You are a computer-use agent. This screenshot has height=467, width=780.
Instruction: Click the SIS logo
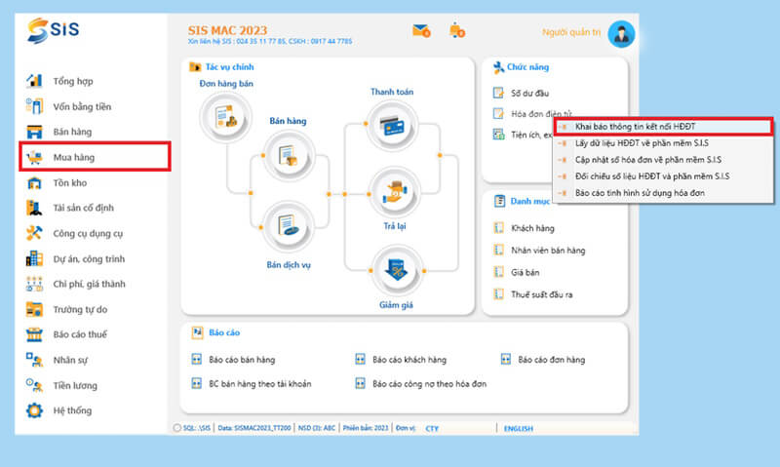tap(54, 30)
